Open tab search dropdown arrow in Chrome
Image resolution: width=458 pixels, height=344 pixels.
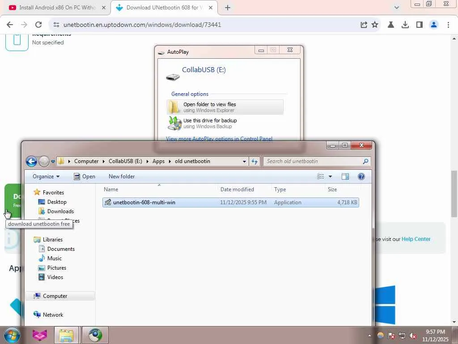(x=396, y=8)
